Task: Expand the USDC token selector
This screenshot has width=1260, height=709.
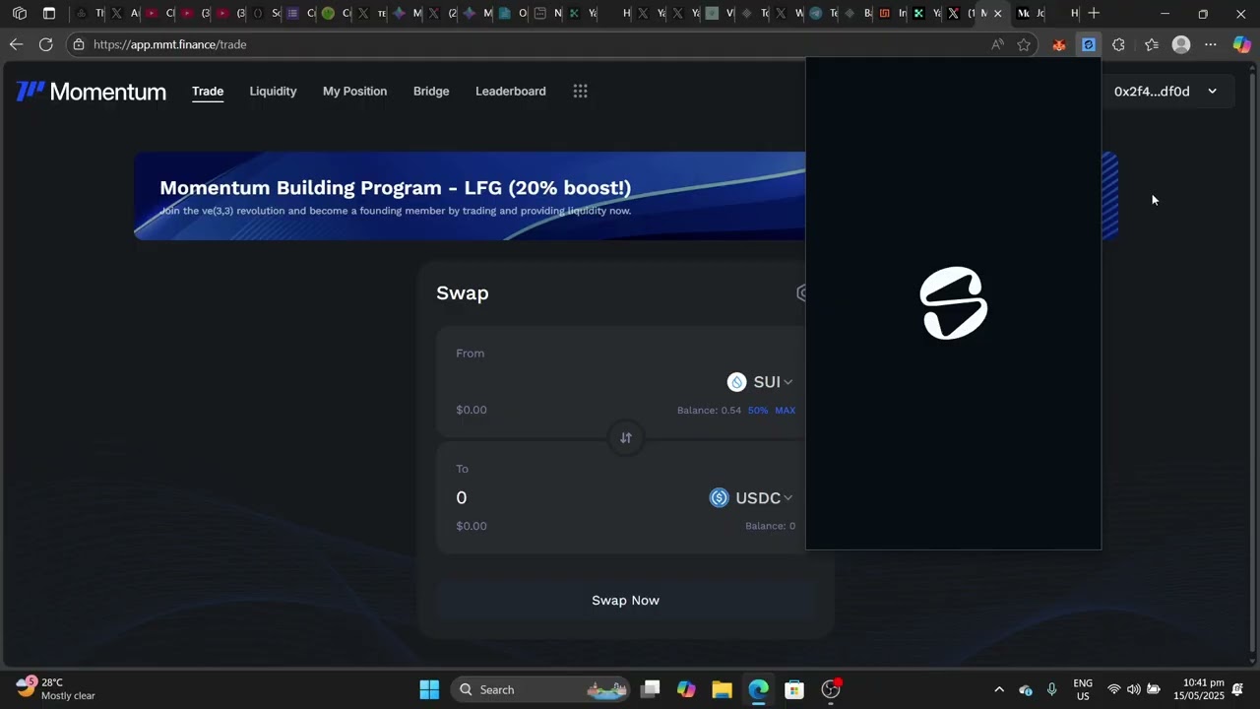Action: pyautogui.click(x=751, y=498)
